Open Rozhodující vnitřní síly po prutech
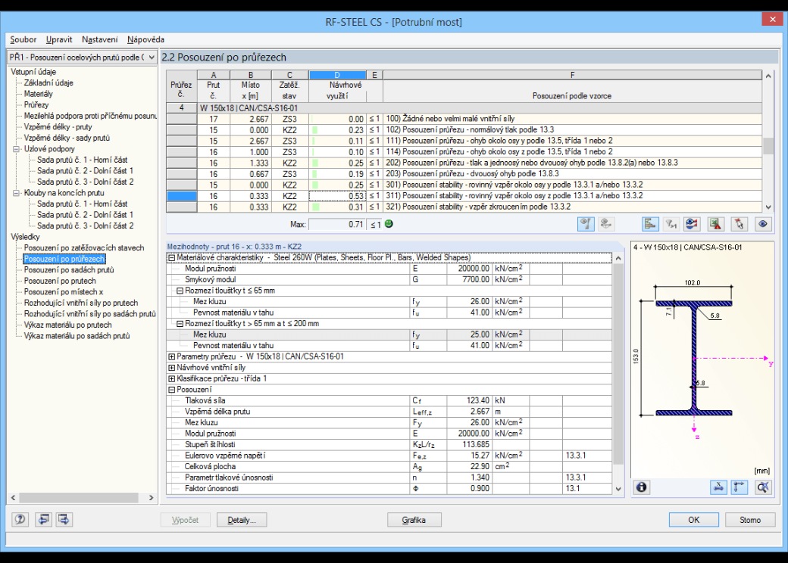The height and width of the screenshot is (563, 788). pos(81,303)
